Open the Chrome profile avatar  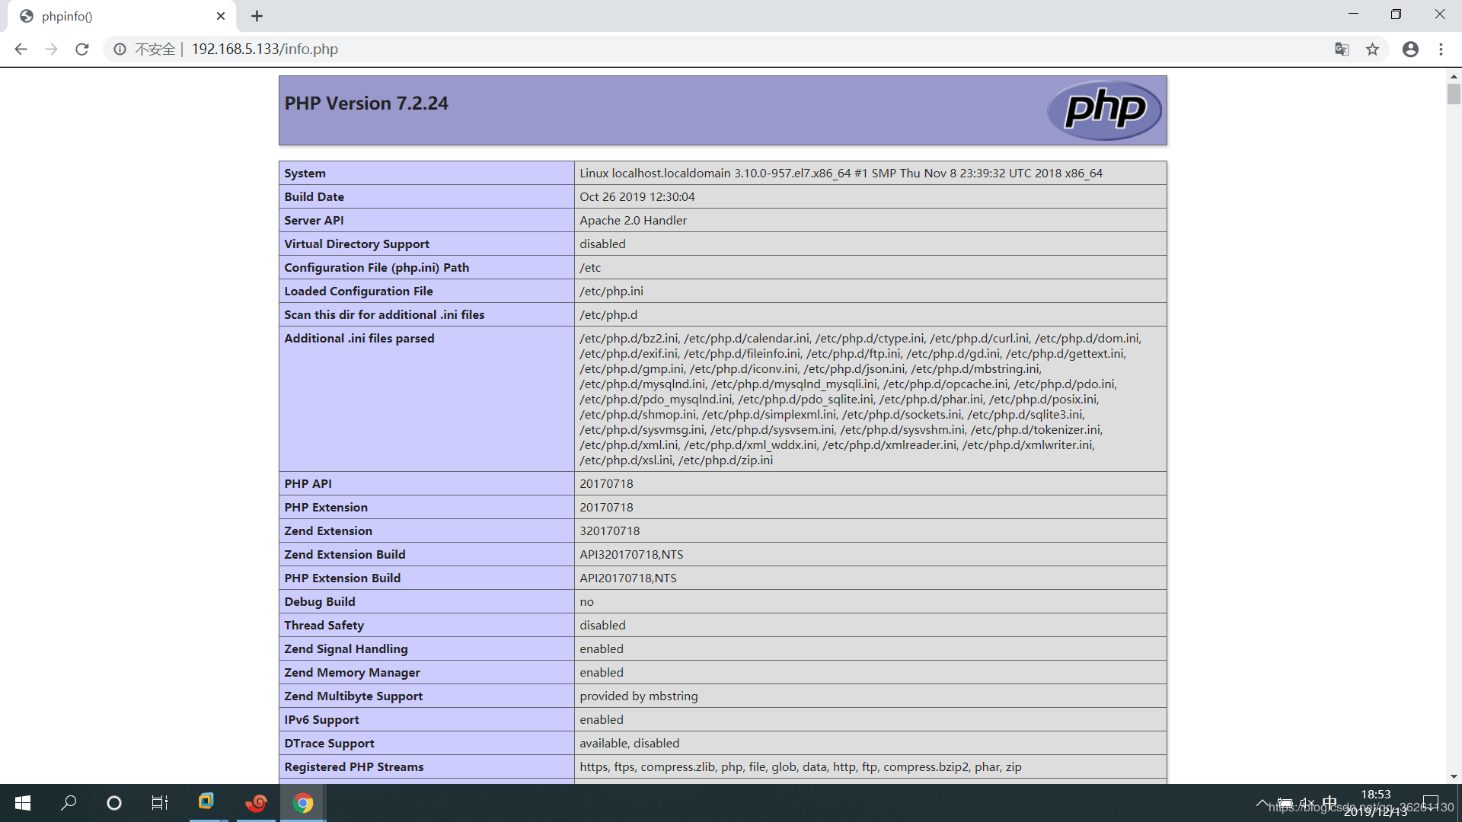point(1410,49)
